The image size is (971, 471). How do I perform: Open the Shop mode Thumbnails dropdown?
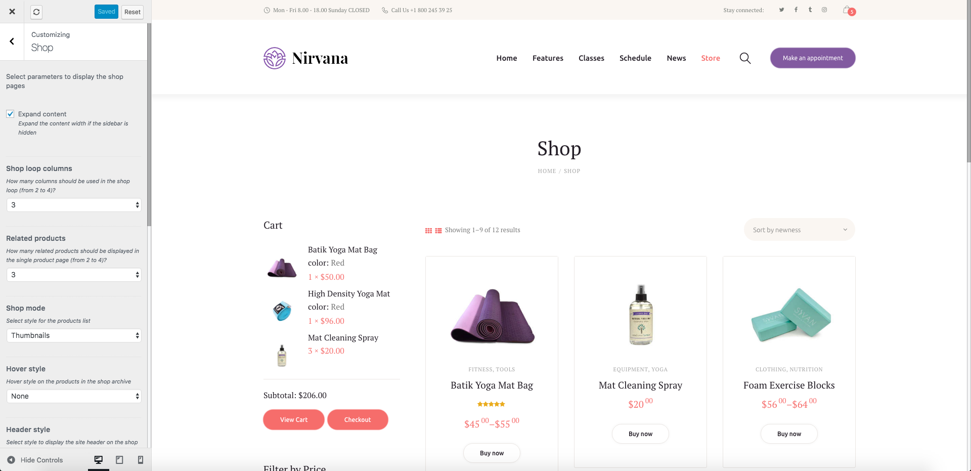coord(74,335)
